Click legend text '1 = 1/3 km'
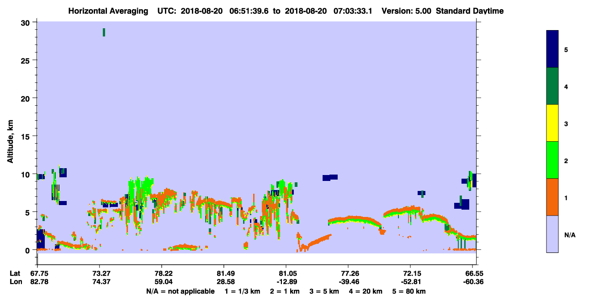The width and height of the screenshot is (594, 304). pyautogui.click(x=243, y=291)
